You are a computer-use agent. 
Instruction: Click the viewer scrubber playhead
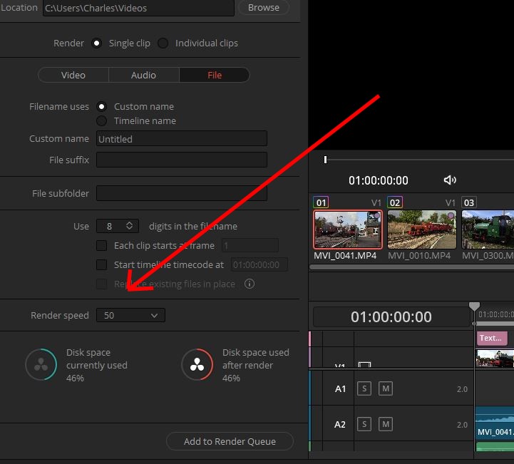(325, 160)
